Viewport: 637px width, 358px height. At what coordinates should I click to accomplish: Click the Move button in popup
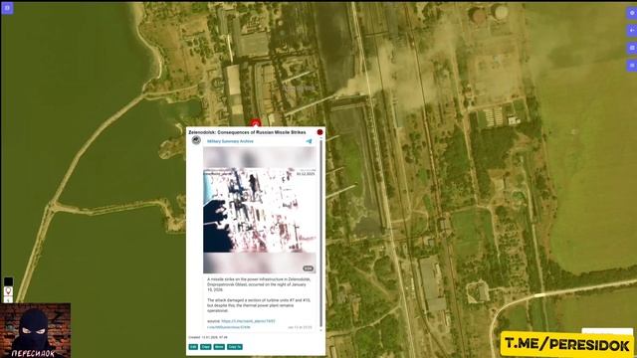[219, 347]
